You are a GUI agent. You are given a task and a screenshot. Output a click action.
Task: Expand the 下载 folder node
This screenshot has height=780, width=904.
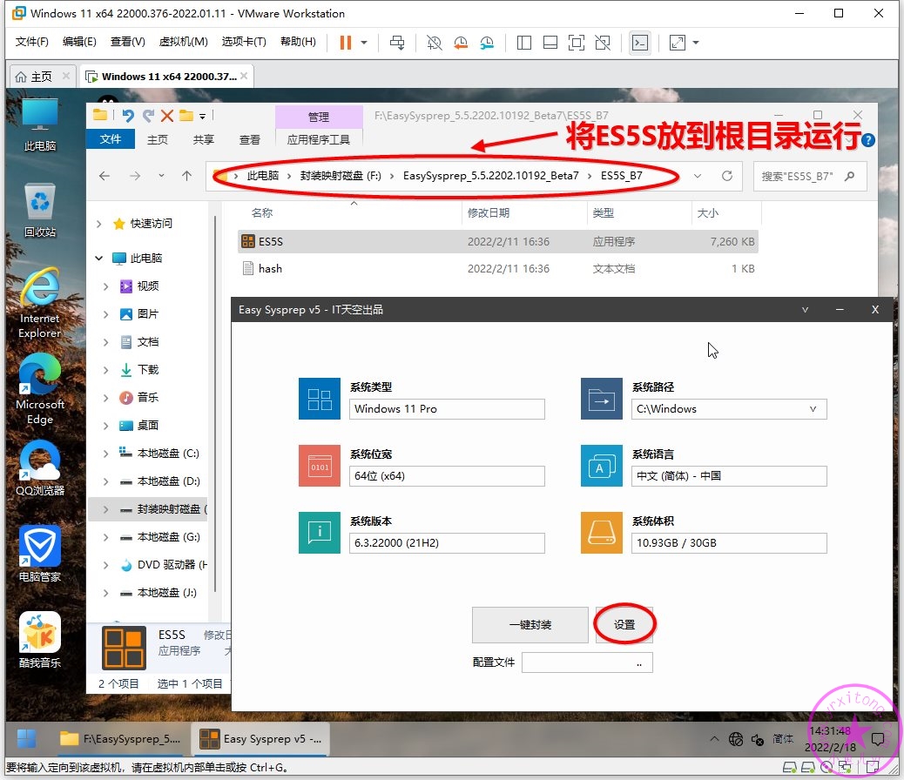click(x=105, y=369)
